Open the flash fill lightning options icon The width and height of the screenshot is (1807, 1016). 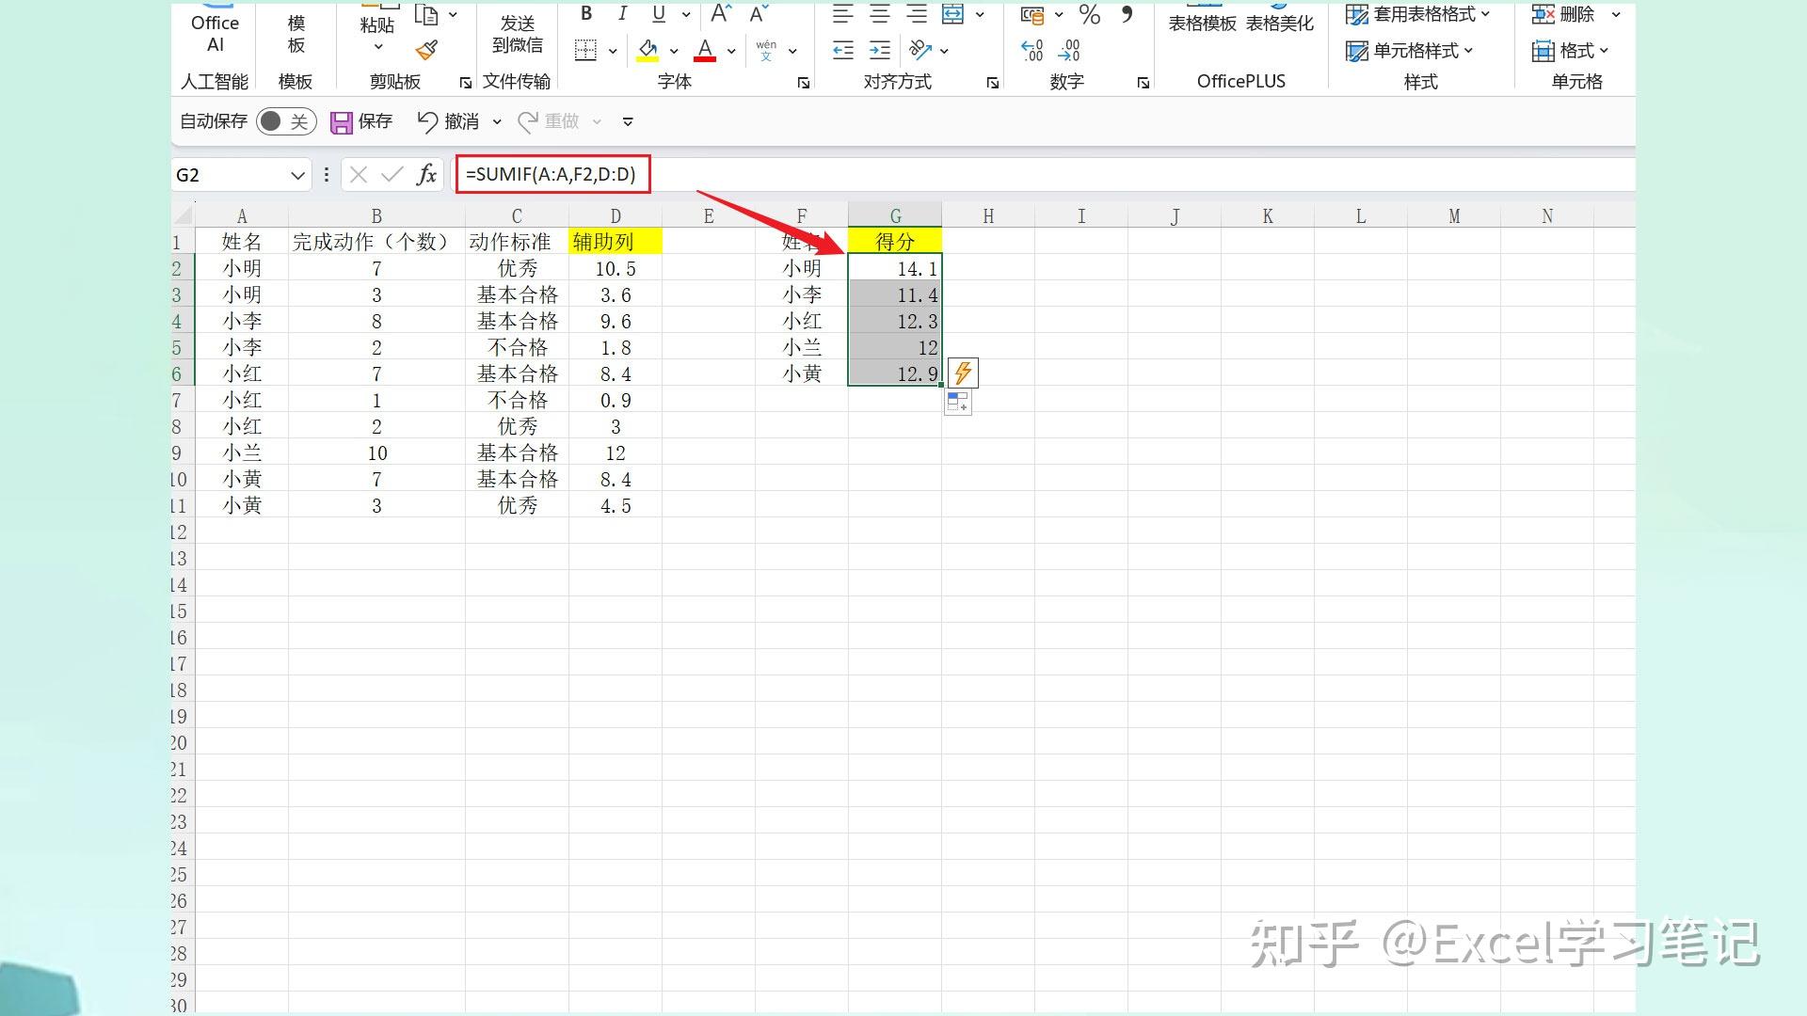[x=963, y=373]
